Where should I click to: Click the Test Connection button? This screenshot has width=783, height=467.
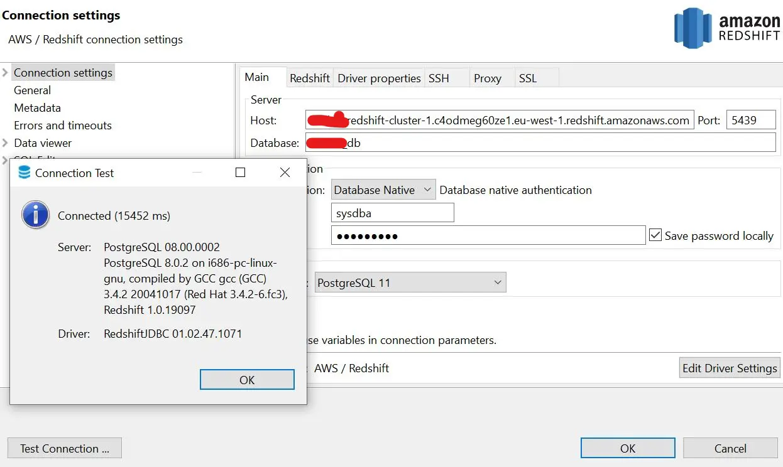tap(65, 448)
